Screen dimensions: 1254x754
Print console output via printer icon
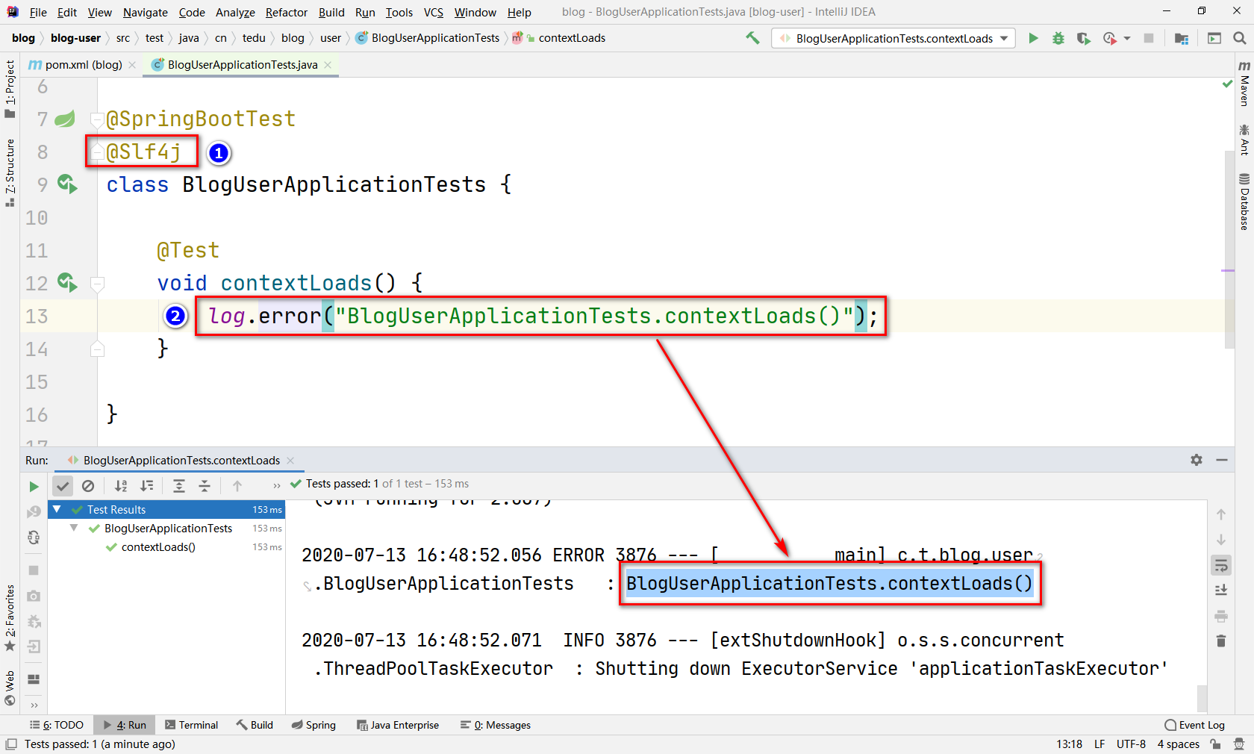(1221, 616)
